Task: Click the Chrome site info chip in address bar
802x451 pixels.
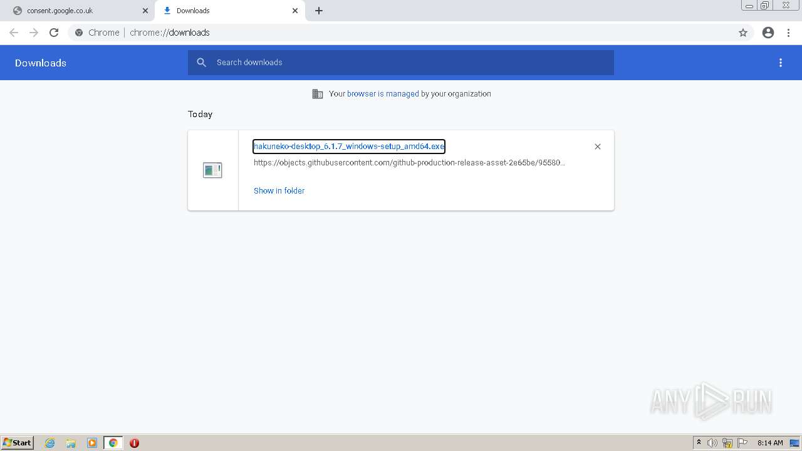Action: point(97,33)
